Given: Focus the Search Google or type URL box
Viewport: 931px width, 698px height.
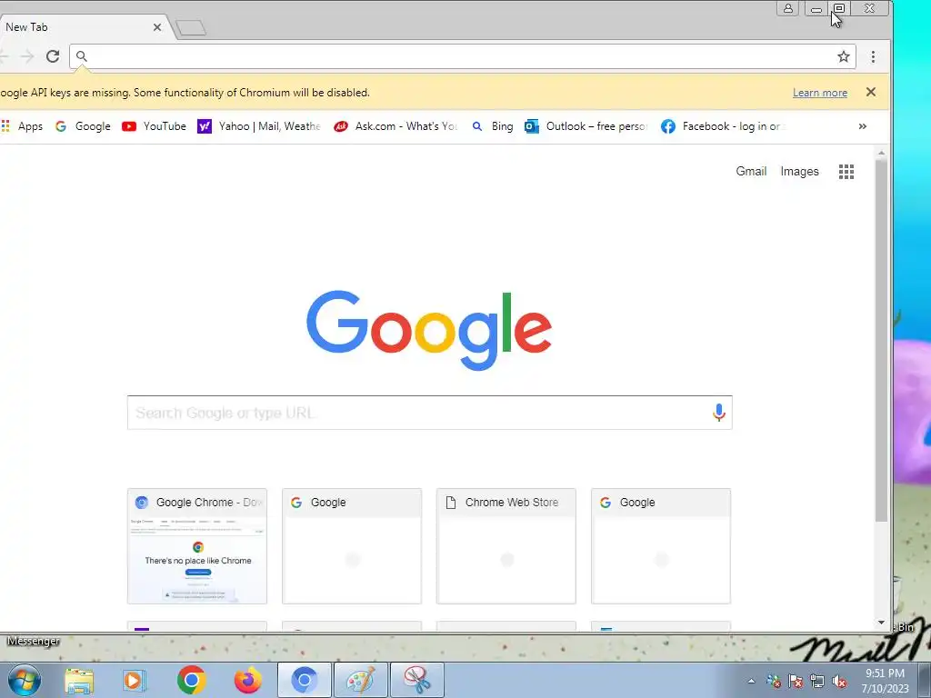Looking at the screenshot, I should tap(429, 413).
